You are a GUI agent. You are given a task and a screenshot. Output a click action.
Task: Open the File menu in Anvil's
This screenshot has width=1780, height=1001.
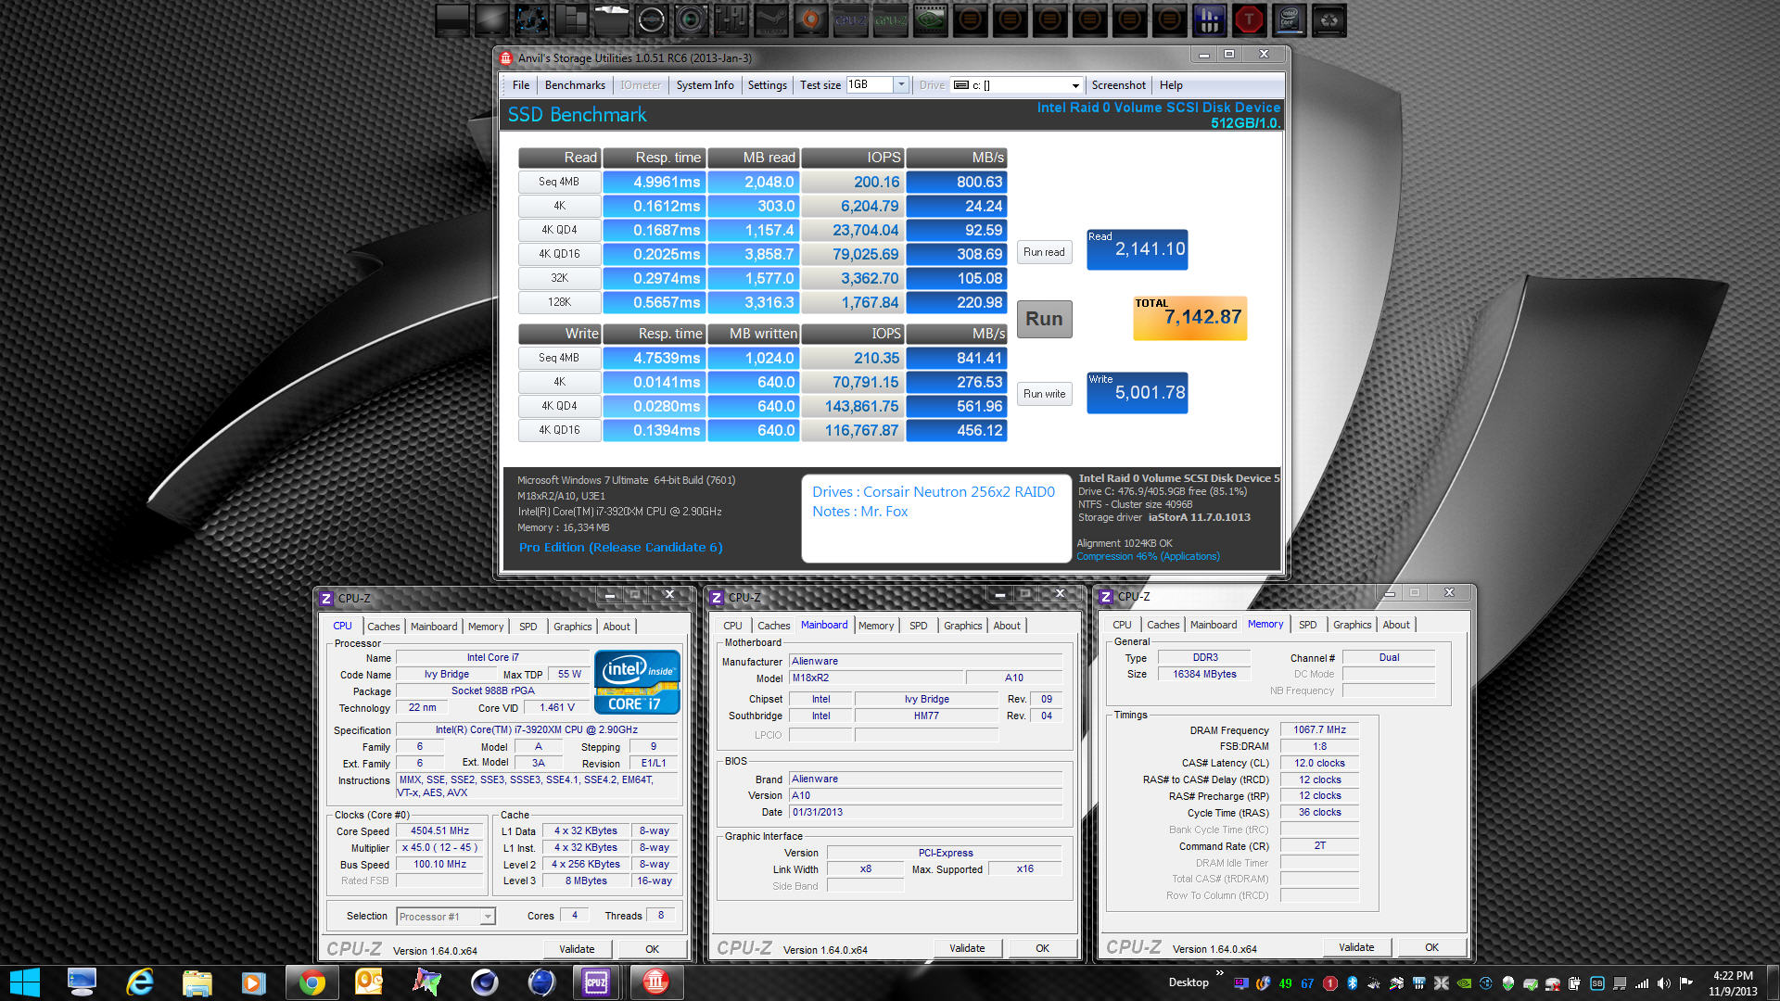(x=521, y=85)
